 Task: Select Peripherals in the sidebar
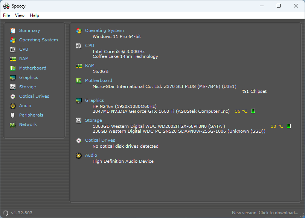(31, 115)
